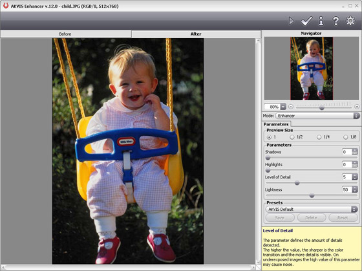
Task: Click the Navigator zoom slider handle
Action: tap(322, 107)
